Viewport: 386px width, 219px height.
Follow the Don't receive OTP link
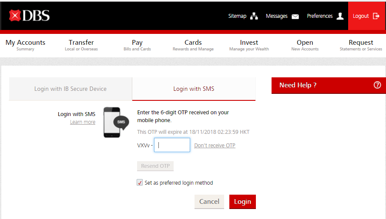coord(215,146)
